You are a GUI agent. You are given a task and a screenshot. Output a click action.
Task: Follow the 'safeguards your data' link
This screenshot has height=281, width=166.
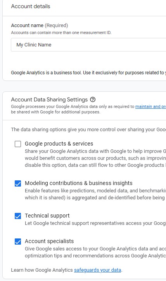[98, 270]
